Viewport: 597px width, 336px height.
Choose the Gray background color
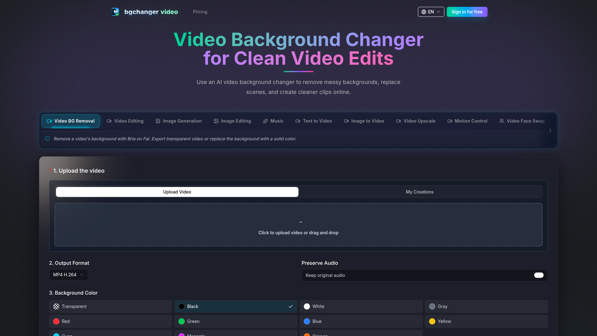486,306
